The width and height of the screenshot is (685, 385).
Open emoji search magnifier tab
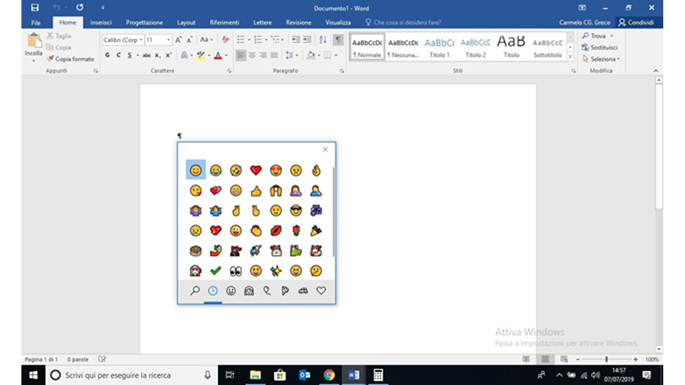click(195, 291)
